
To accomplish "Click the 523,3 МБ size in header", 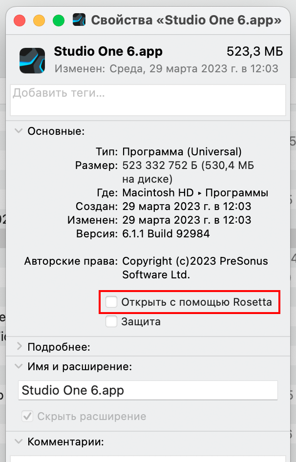I will click(254, 52).
